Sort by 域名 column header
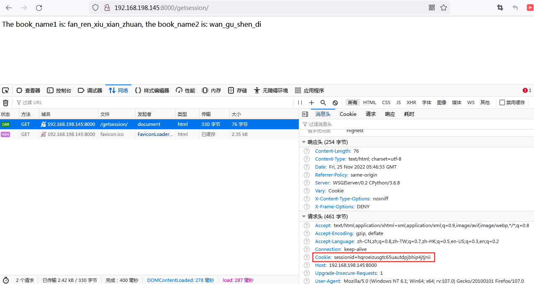Viewport: 534px width, 284px height. [69, 114]
